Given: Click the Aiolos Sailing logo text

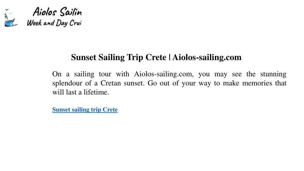Looking at the screenshot, I should click(57, 12).
